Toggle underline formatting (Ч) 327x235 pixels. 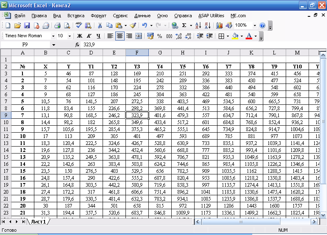[98, 36]
